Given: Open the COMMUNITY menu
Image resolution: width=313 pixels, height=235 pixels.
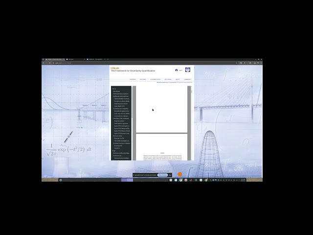Looking at the screenshot, I should pyautogui.click(x=188, y=79).
